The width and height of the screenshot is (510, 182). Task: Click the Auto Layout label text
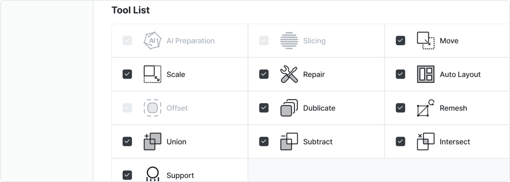[x=460, y=74]
